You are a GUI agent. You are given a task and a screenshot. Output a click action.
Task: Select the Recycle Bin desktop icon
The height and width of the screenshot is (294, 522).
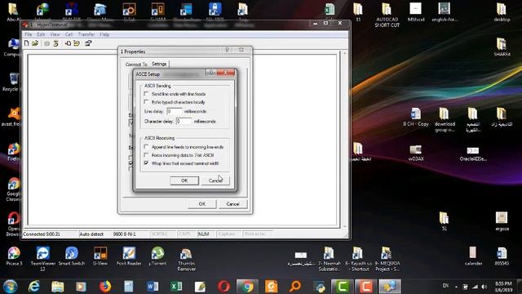tap(13, 82)
